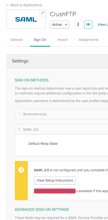The width and height of the screenshot is (108, 220).
Task: Open the Assignments tab
Action: pos(89,40)
